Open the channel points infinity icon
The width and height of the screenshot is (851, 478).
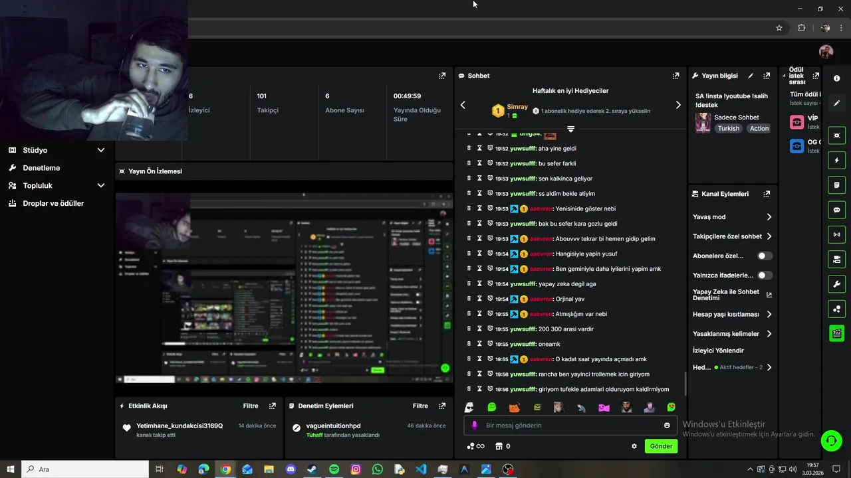(x=475, y=446)
